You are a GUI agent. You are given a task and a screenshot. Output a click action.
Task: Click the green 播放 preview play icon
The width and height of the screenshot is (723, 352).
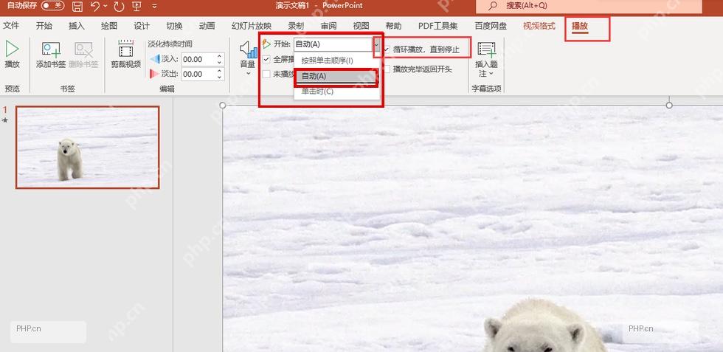12,49
